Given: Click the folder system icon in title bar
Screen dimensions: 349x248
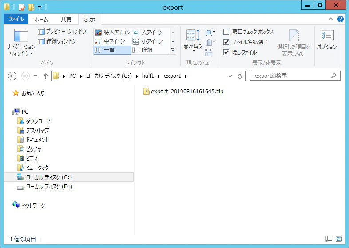Looking at the screenshot, I should (7, 7).
